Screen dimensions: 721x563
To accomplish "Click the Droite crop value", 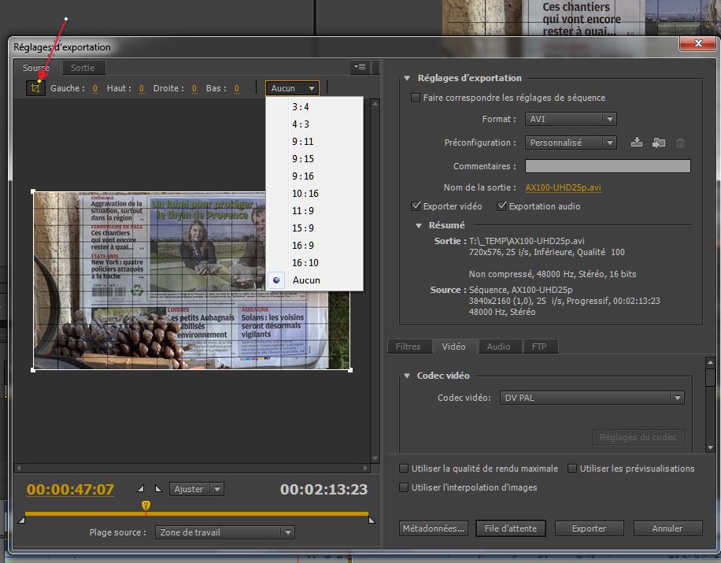I will tap(194, 88).
